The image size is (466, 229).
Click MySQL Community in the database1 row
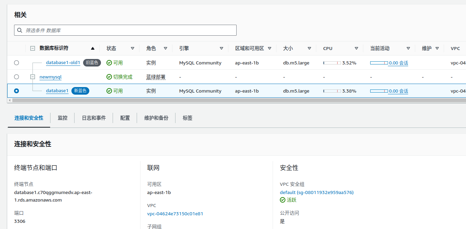[x=200, y=91]
